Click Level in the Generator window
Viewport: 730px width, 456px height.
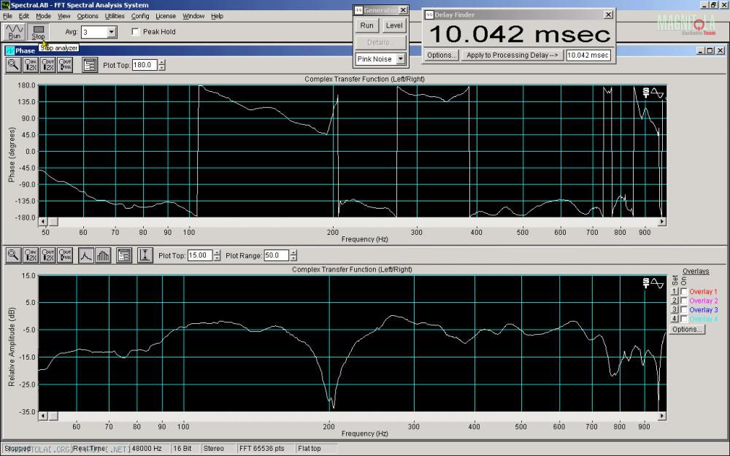[394, 26]
